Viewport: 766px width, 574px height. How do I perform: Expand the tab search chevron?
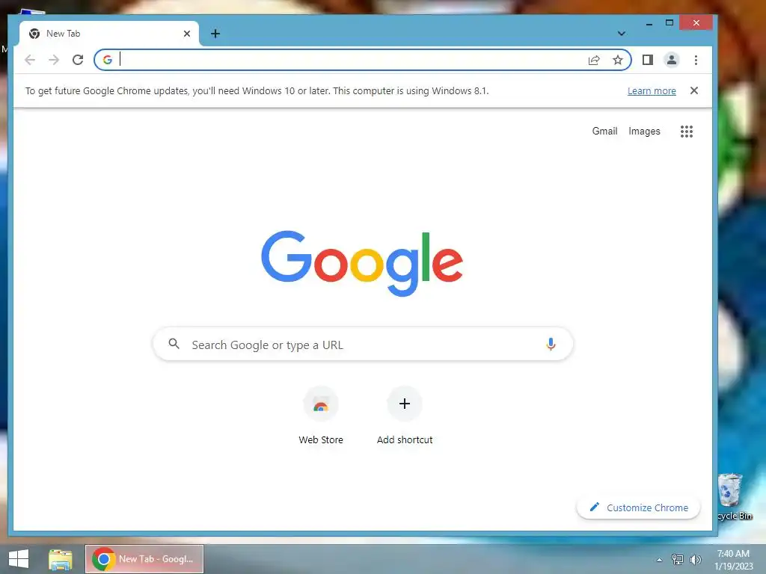pos(621,34)
